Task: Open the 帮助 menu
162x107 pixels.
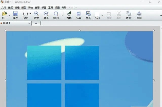Action: point(64,8)
